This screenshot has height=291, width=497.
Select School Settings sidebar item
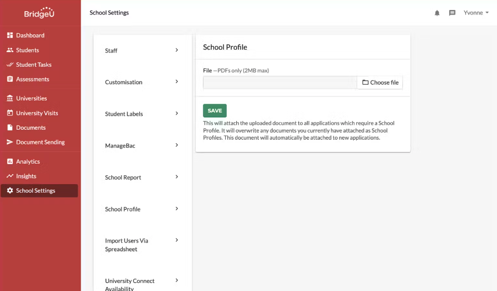39,190
